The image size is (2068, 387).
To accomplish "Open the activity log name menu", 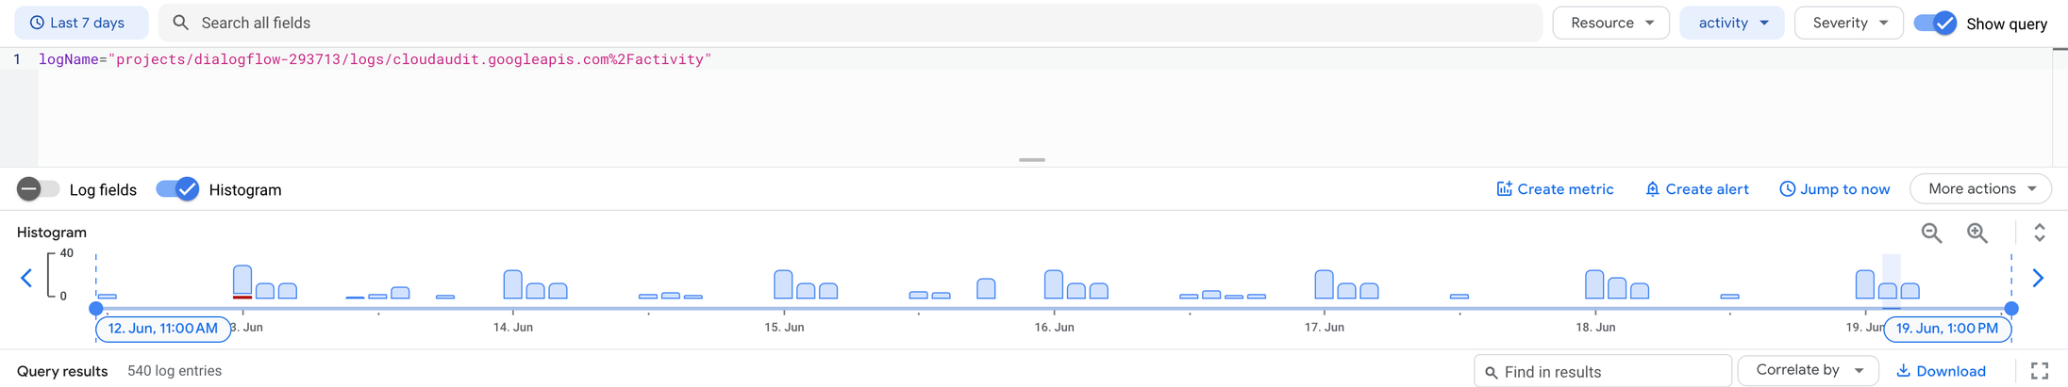I will (1732, 23).
